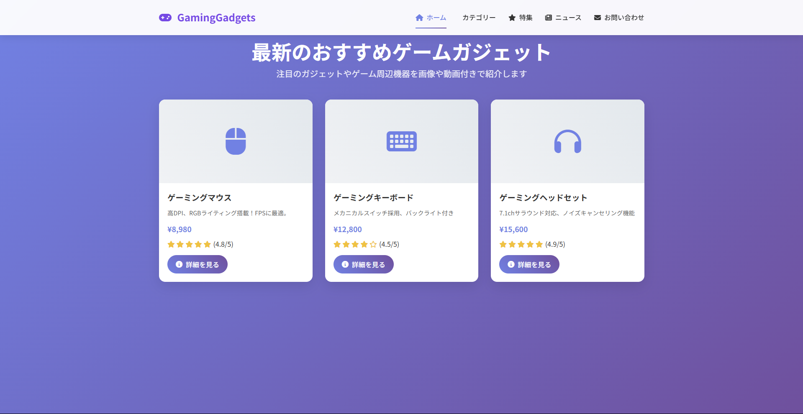Open the GamingGadgets home logo text
The width and height of the screenshot is (803, 414).
[x=216, y=18]
